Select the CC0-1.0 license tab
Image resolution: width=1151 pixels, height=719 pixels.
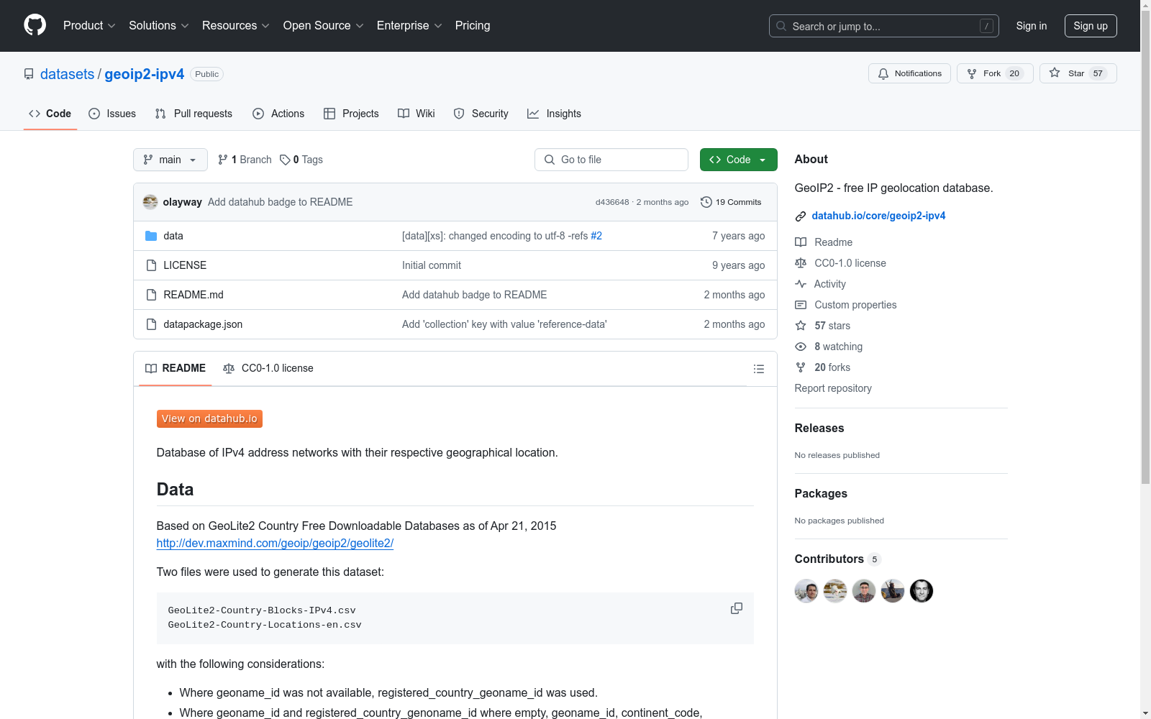click(x=268, y=368)
